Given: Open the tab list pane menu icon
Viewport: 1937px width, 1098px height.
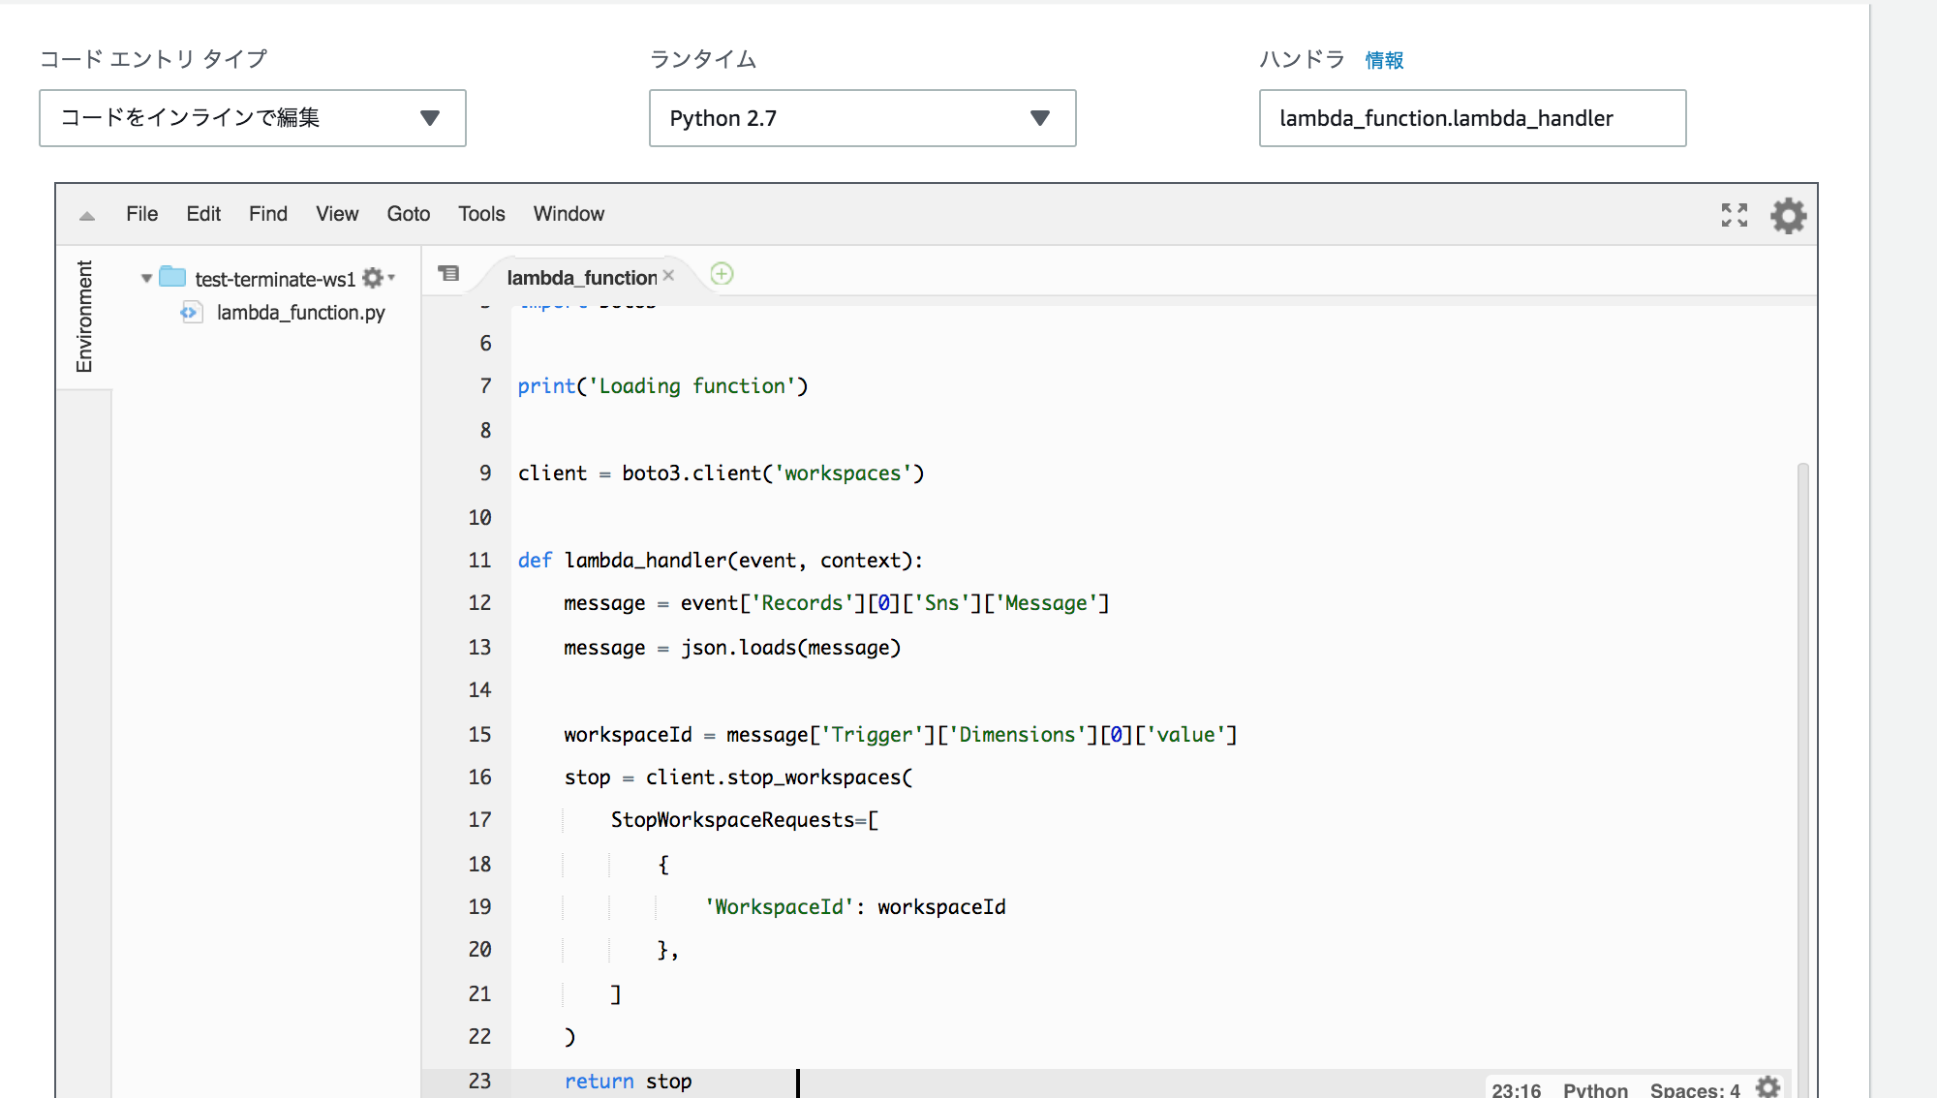Looking at the screenshot, I should click(x=448, y=274).
